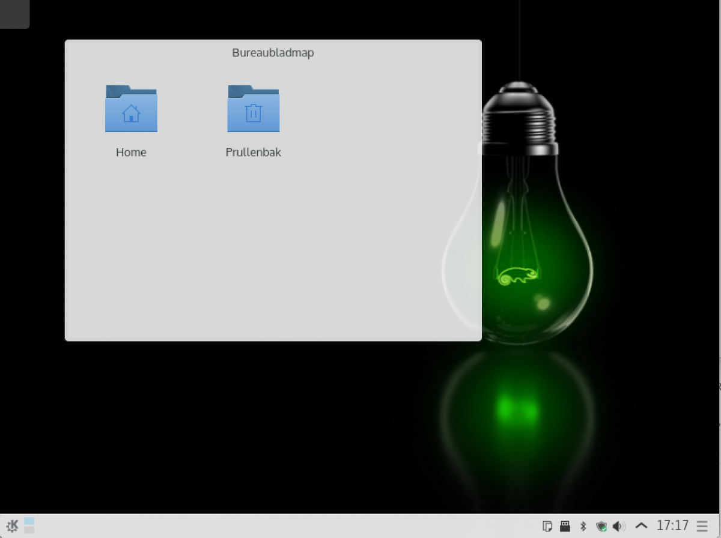Expand hidden system tray icons arrow

click(641, 526)
